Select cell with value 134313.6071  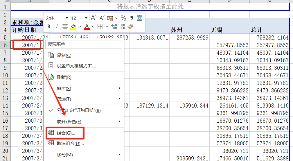(x=150, y=37)
